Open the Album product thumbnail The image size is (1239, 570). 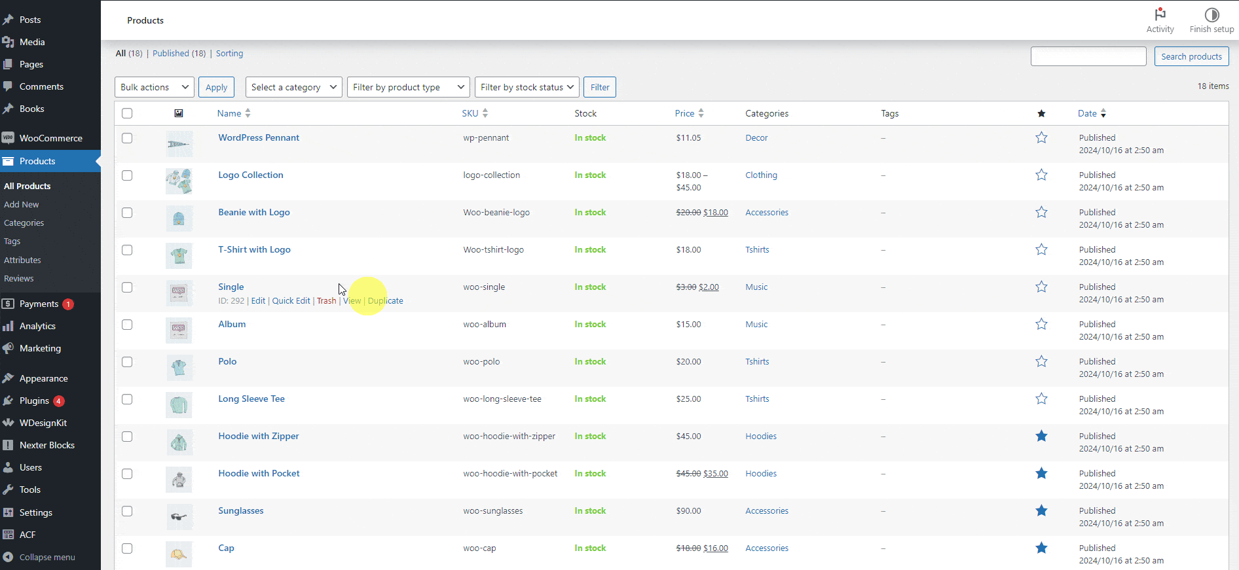pos(179,330)
